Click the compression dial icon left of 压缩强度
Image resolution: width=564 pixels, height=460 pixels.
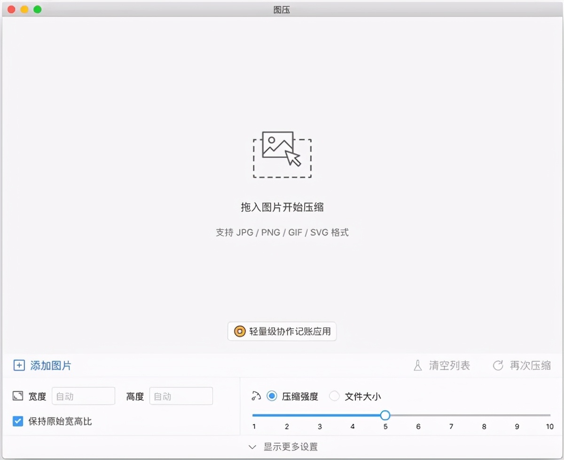(x=256, y=396)
